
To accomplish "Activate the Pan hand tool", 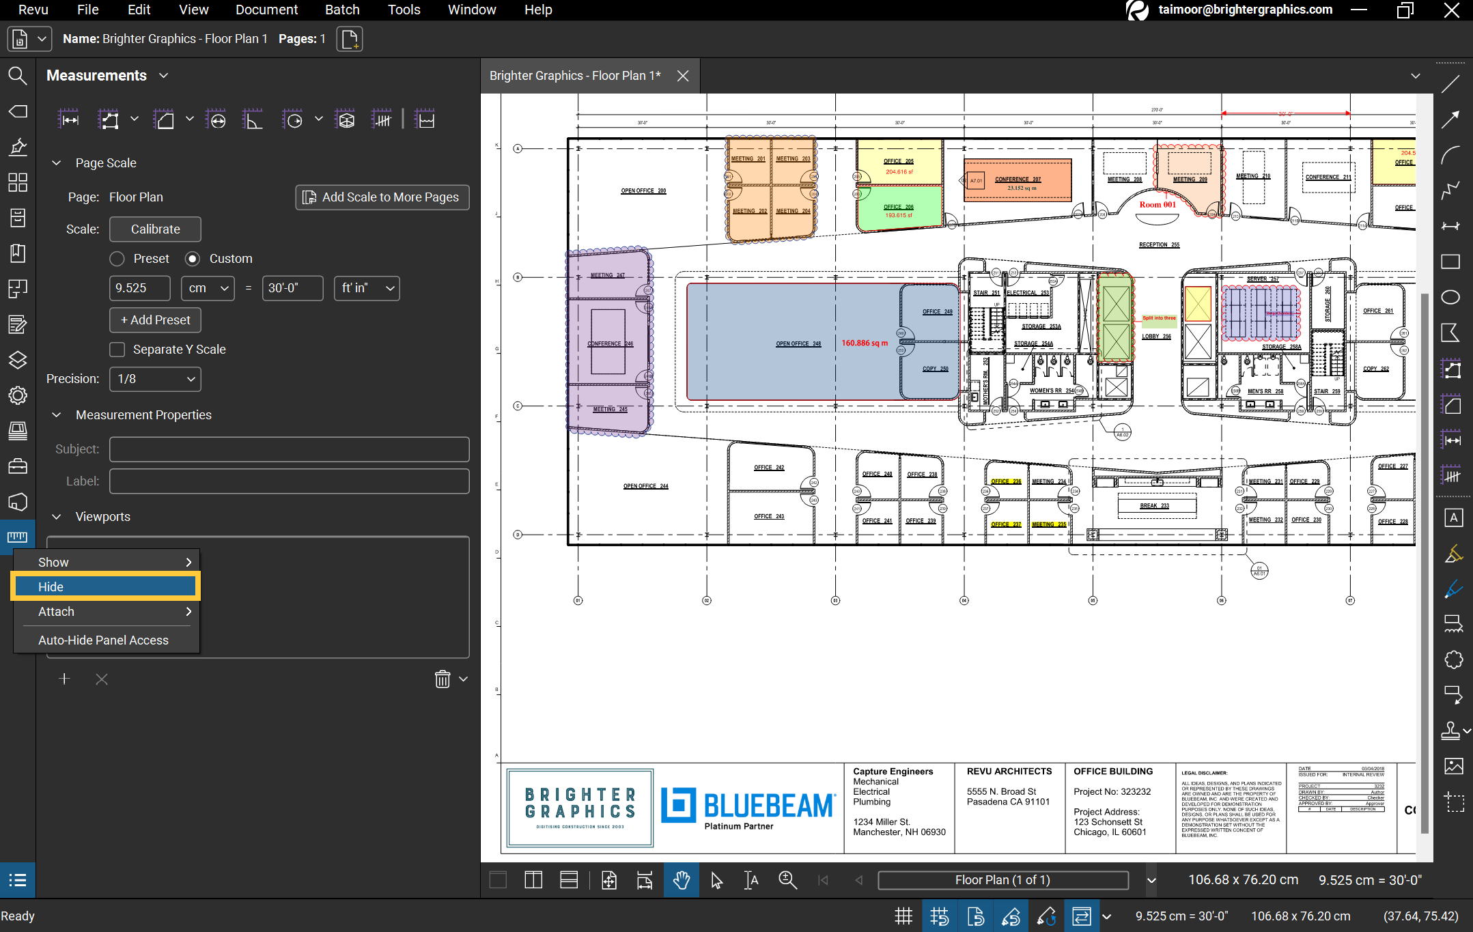I will pyautogui.click(x=681, y=880).
